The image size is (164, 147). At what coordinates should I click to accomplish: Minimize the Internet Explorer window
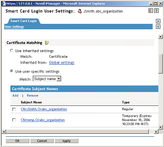tap(151, 4)
